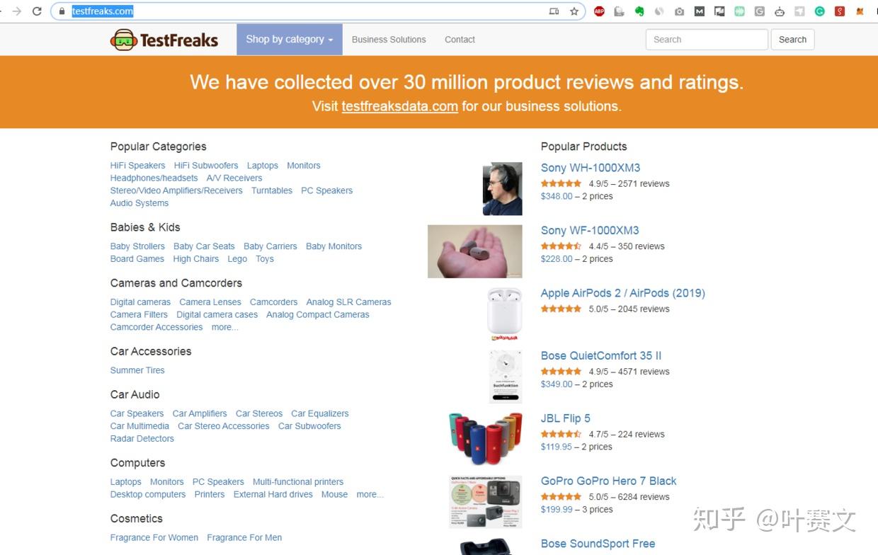Click the Search button

pos(792,40)
